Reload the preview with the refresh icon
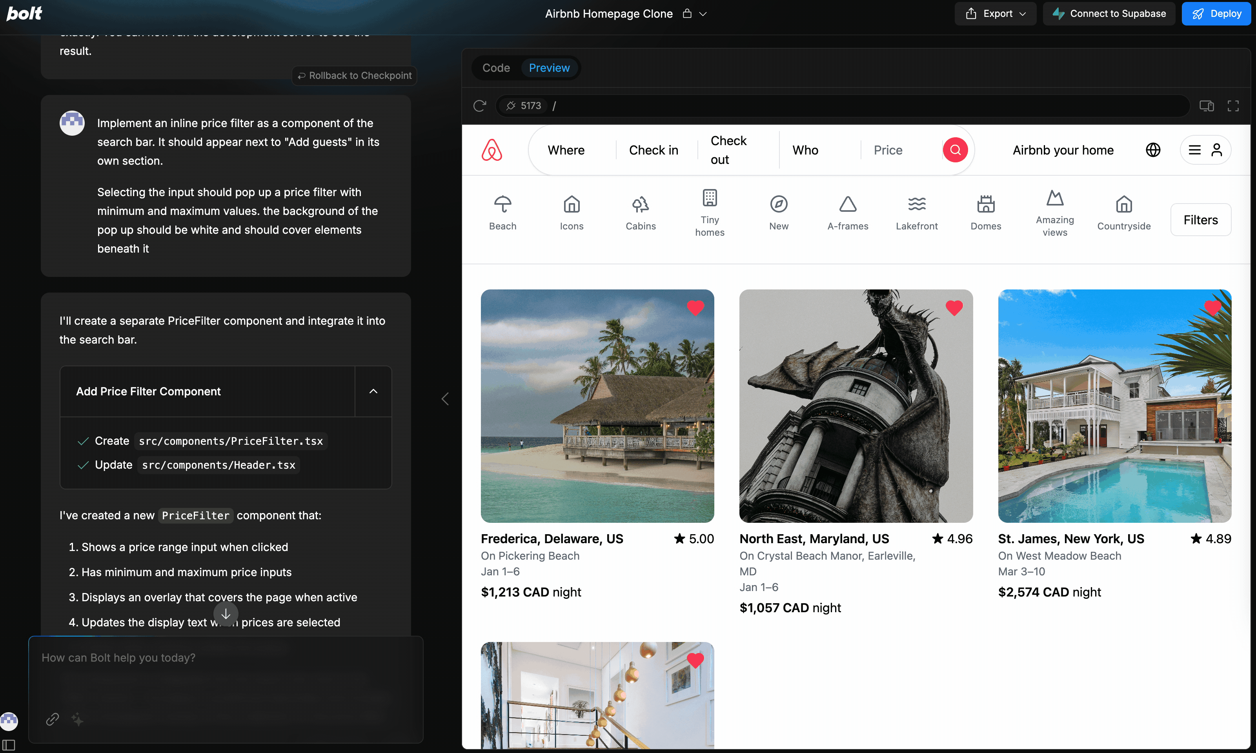 [480, 105]
